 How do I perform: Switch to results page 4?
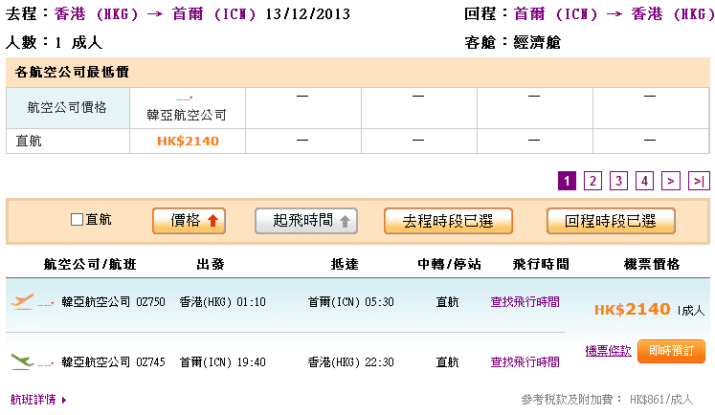tap(644, 181)
